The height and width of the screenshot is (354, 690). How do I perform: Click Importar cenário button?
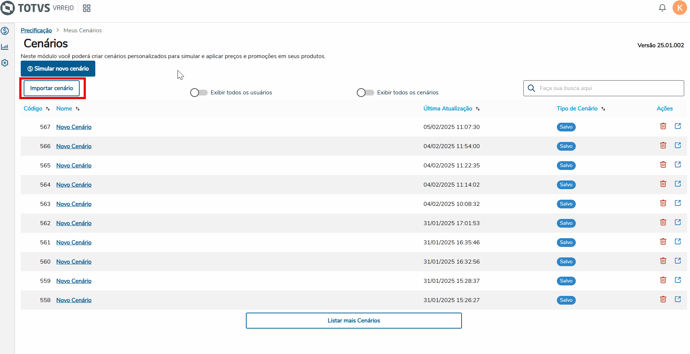[x=52, y=88]
